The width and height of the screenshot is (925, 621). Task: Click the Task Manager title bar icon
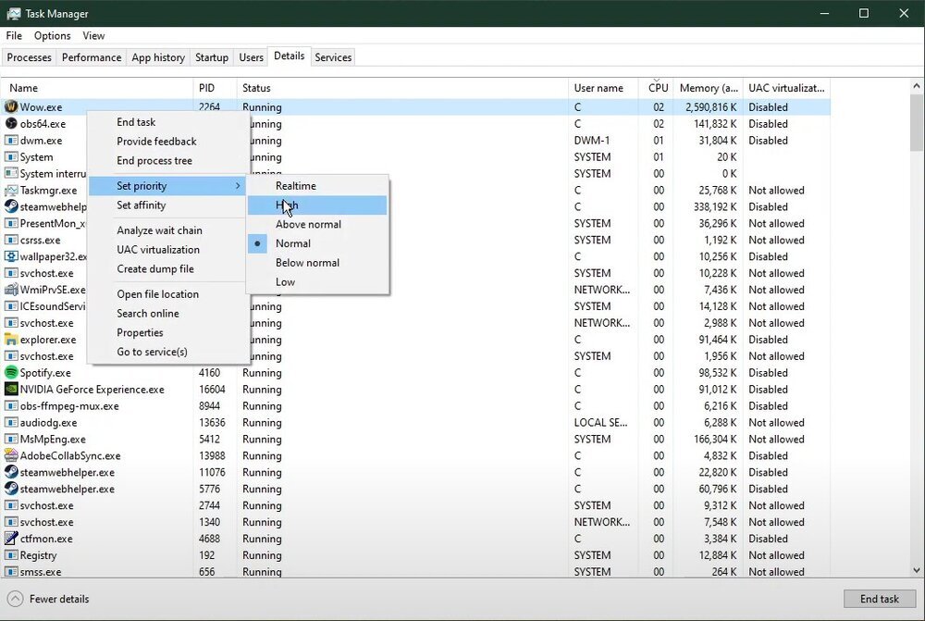[x=13, y=14]
